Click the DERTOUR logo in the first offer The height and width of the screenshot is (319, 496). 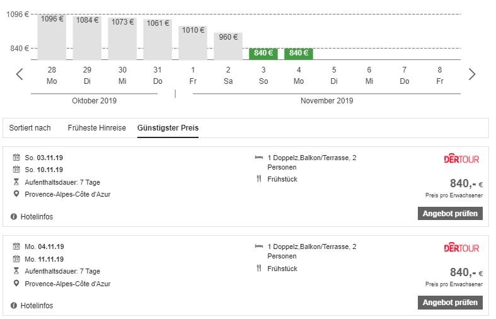coord(461,159)
